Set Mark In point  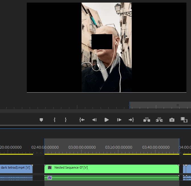(54, 120)
